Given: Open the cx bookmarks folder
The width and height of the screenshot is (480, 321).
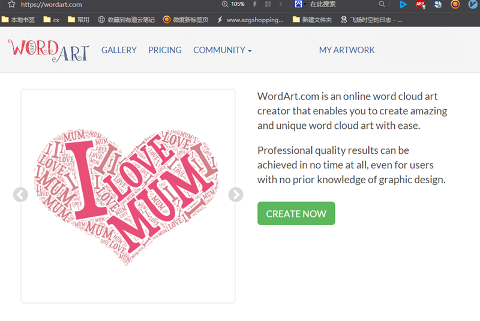Looking at the screenshot, I should click(x=52, y=20).
